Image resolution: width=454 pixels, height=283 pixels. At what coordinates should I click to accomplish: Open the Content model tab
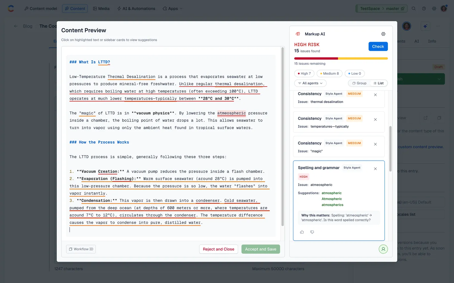41,9
